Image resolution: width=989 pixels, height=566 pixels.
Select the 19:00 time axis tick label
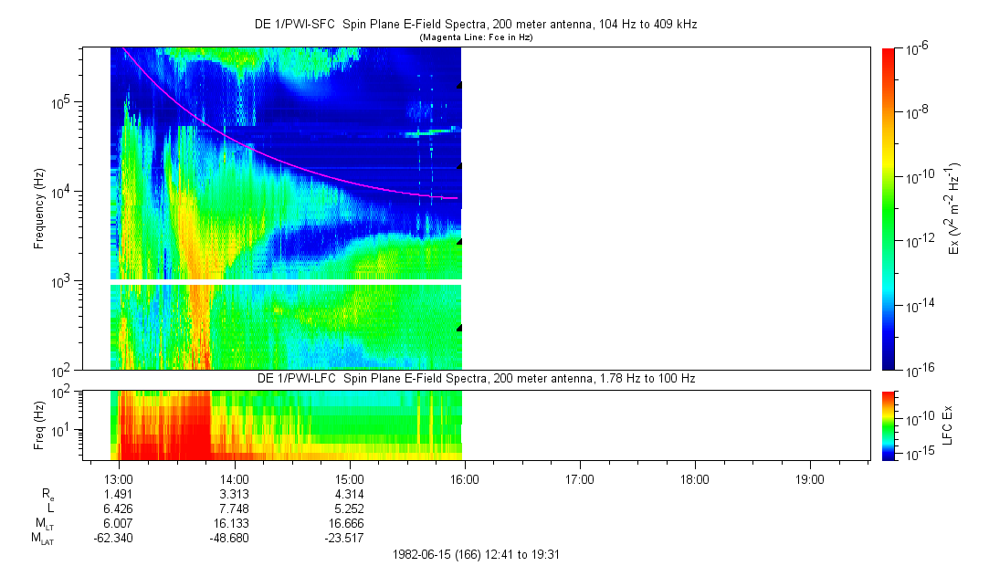click(x=810, y=479)
